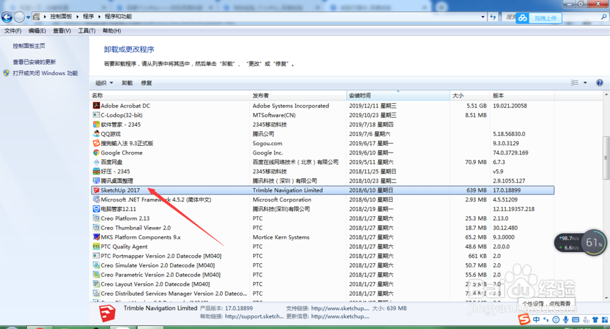Click keyboard icon in Sogou toolbar
Screen dimensions: 610x329
[575, 320]
